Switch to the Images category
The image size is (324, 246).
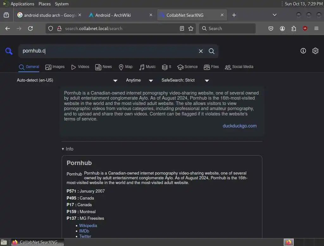[55, 67]
